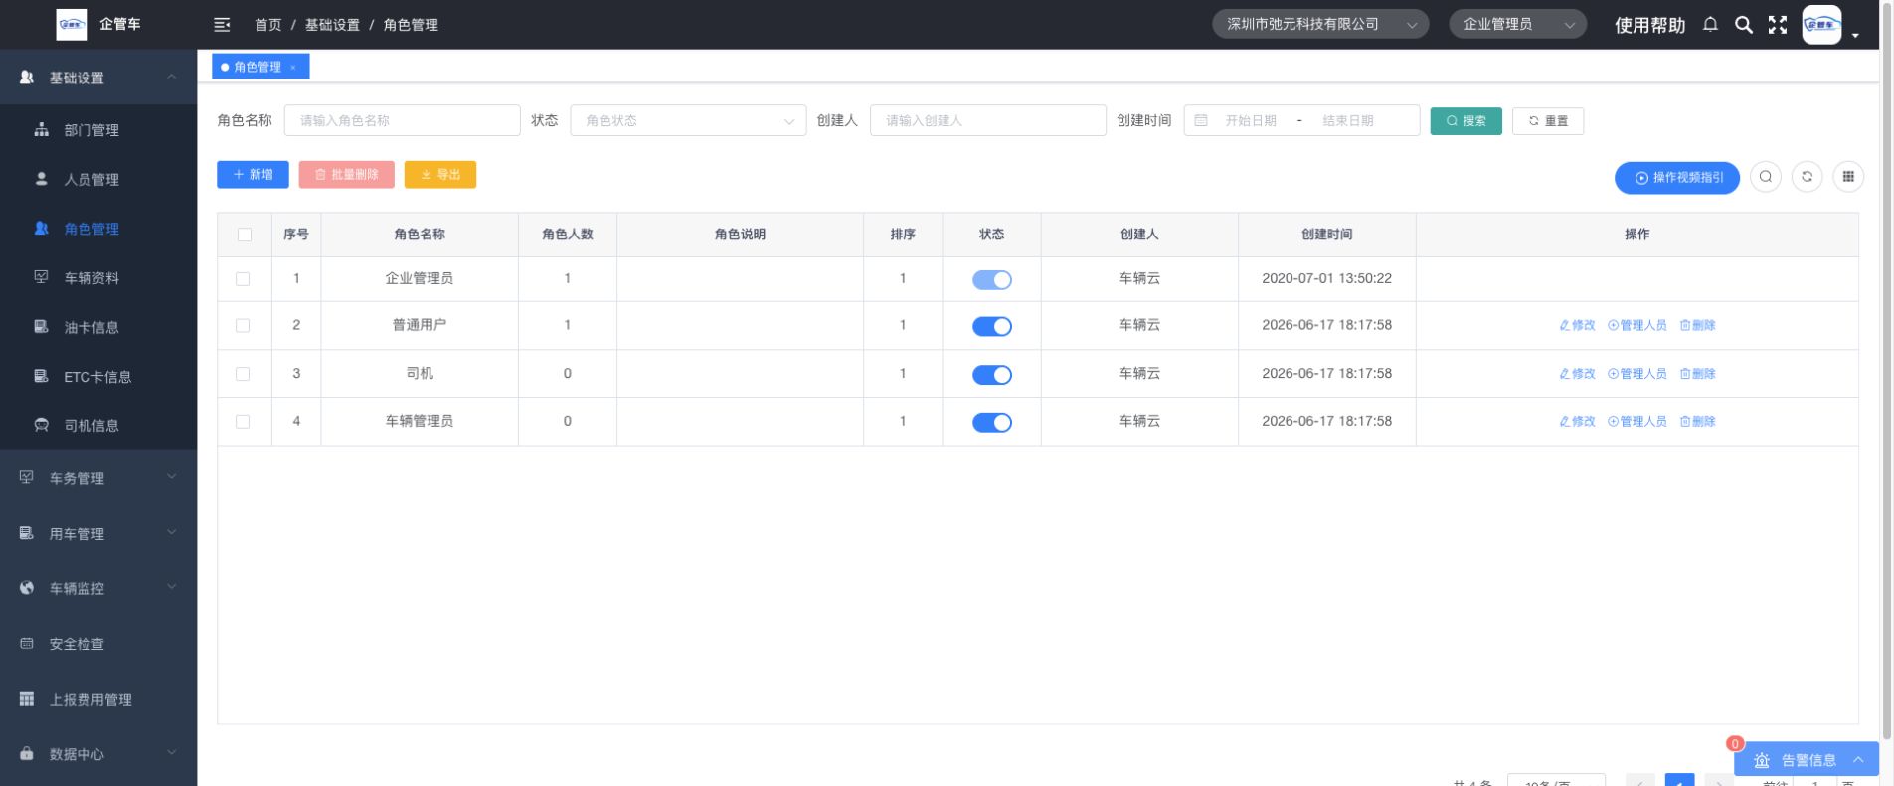Expand the 数据中心 menu group
The width and height of the screenshot is (1894, 786).
coord(98,754)
